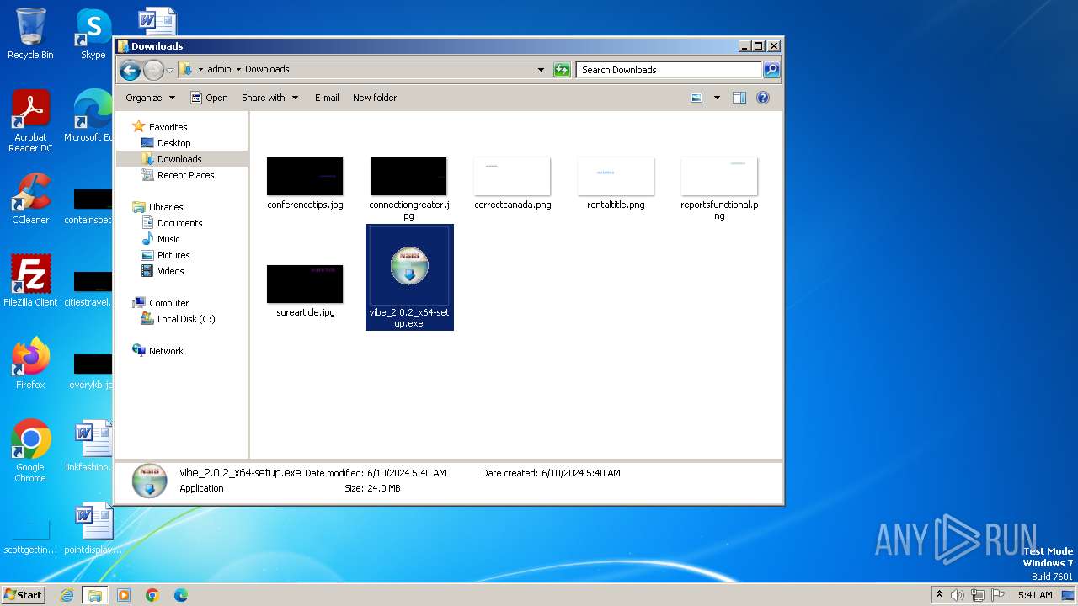Select Local Disk (C:) in navigation pane

pos(185,319)
